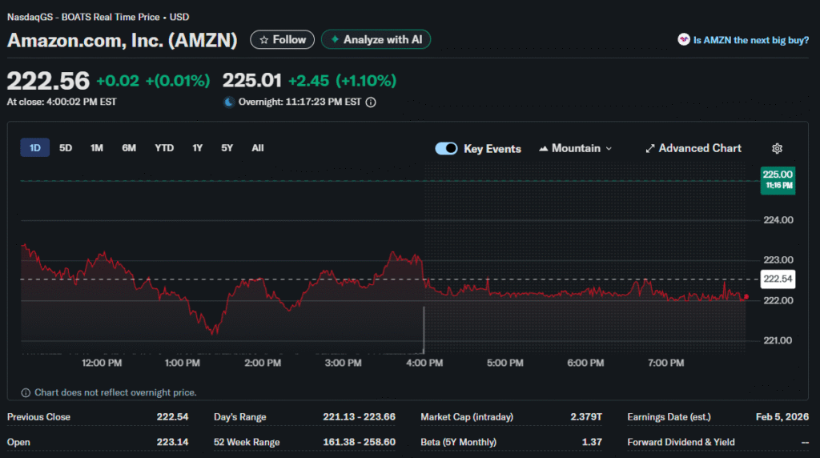Click the star icon in Follow button

pyautogui.click(x=263, y=40)
